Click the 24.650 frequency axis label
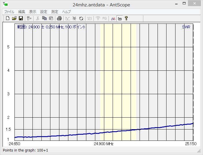This screenshot has width=203, height=155. [x=14, y=144]
